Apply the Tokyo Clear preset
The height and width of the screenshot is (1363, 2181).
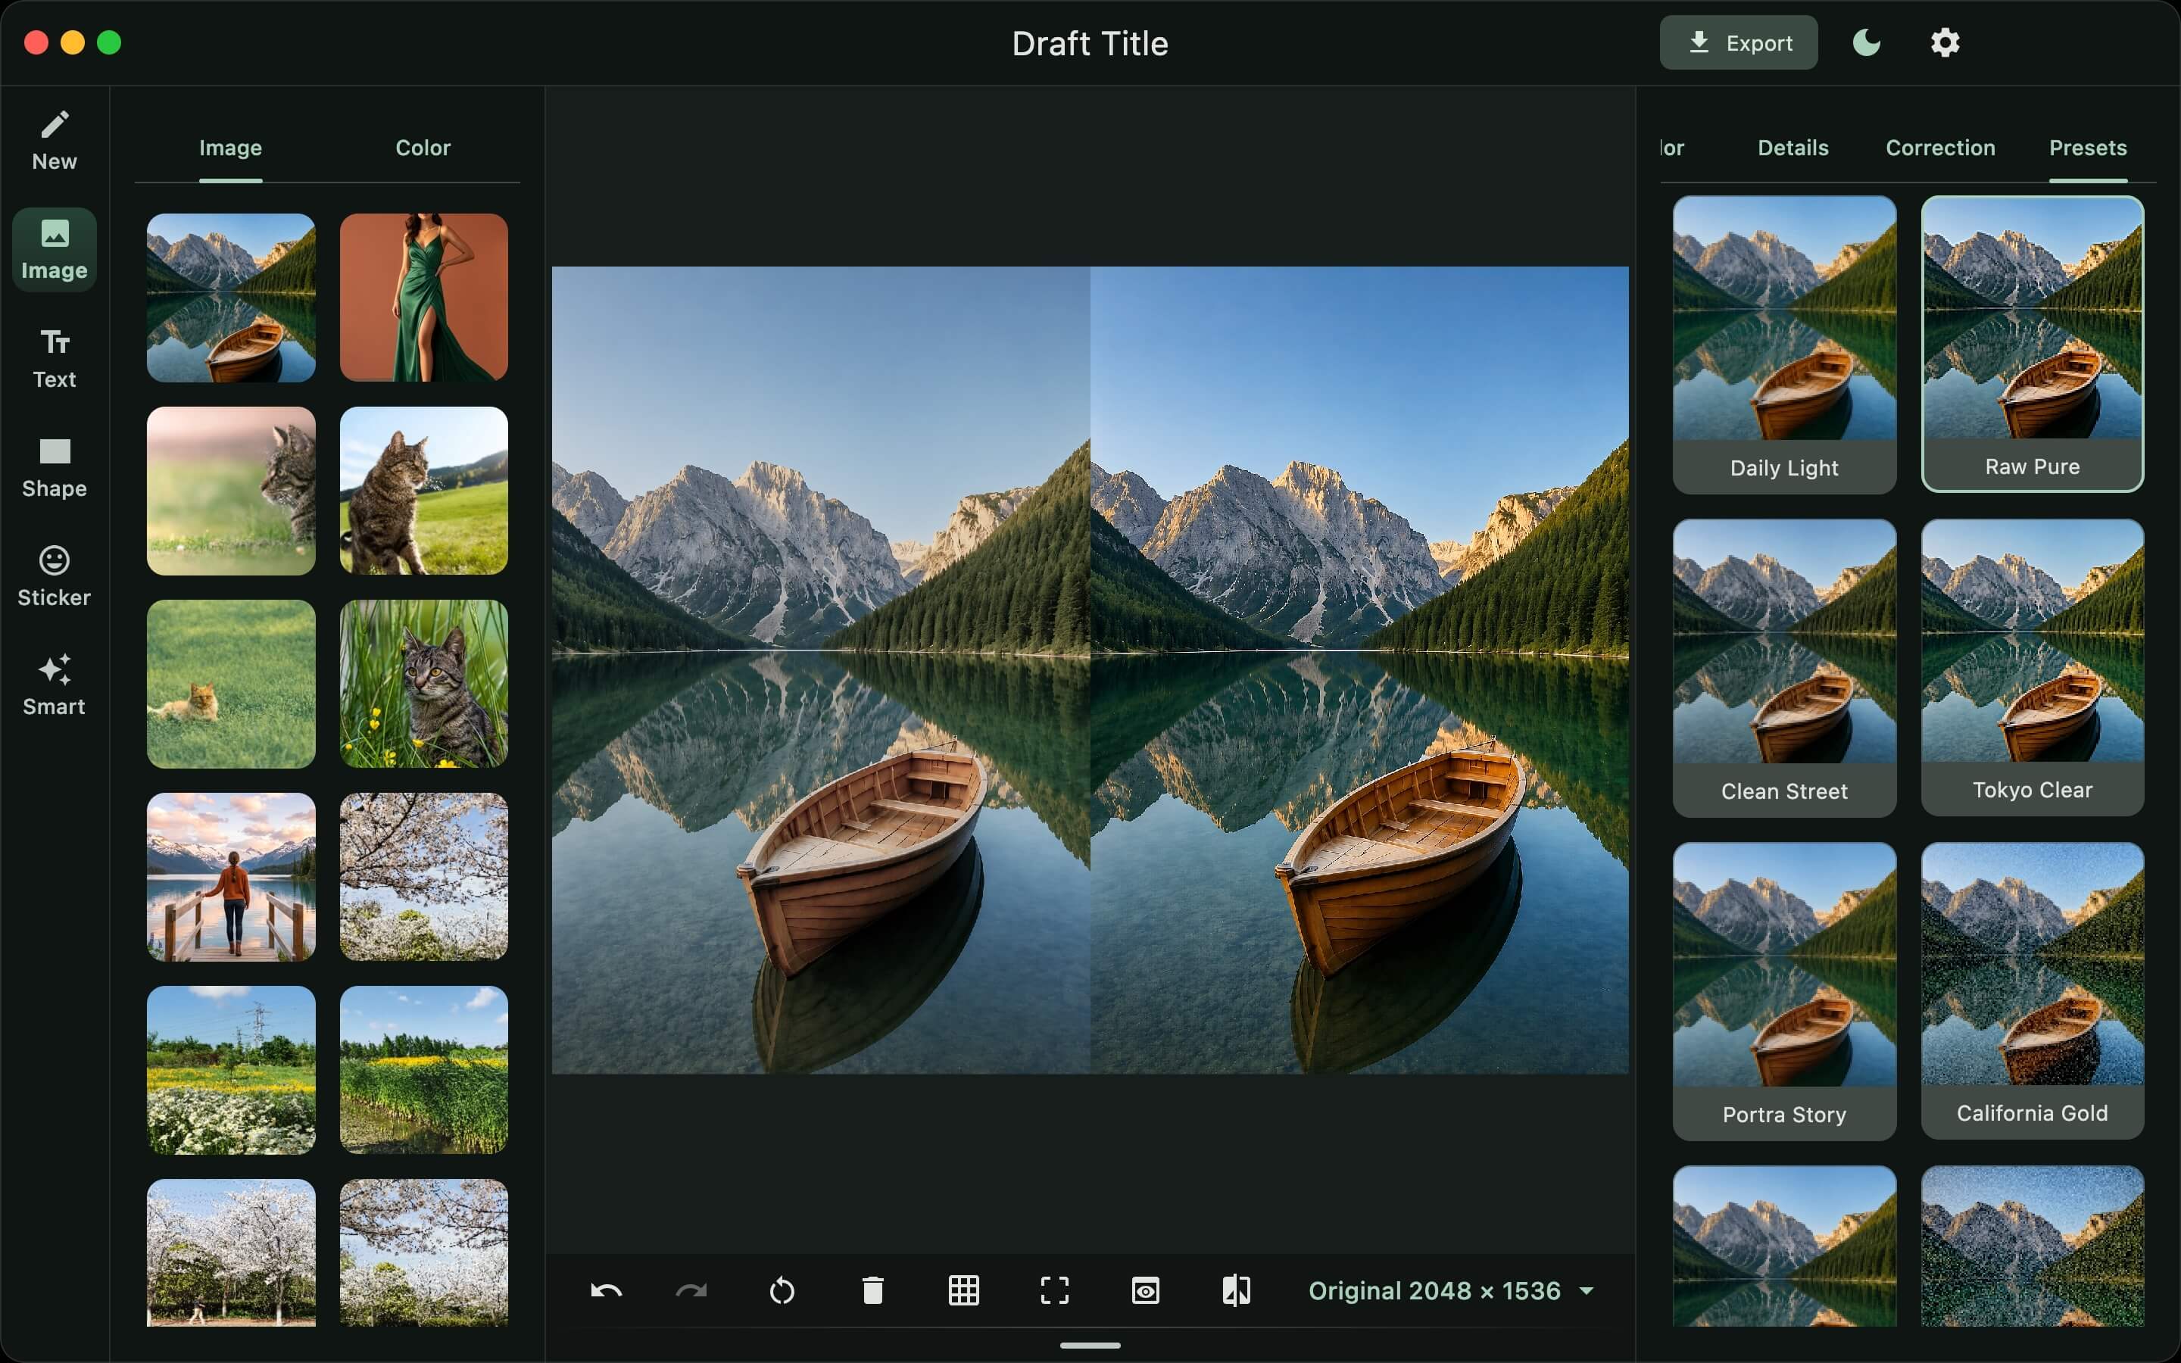pyautogui.click(x=2033, y=667)
